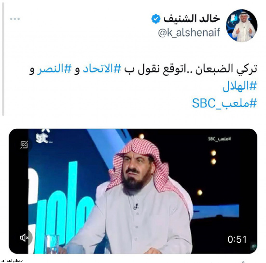This screenshot has width=266, height=263.
Task: Open the arriyadiyah.com watermark link
Action: (x=13, y=261)
